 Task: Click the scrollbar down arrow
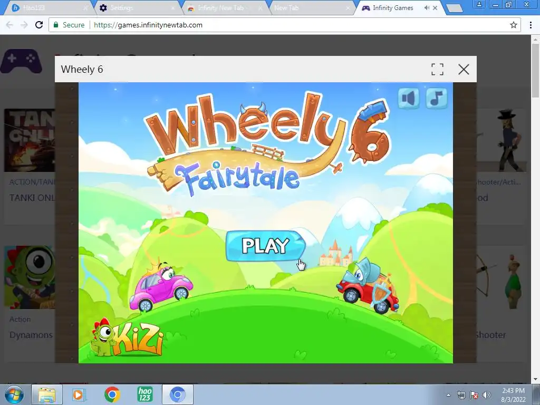(x=536, y=379)
